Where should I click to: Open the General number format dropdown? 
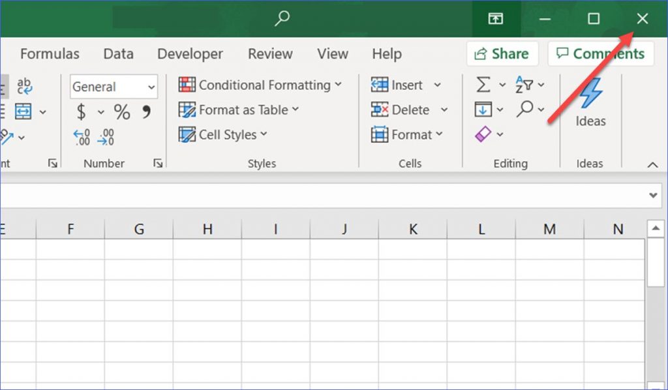(114, 87)
